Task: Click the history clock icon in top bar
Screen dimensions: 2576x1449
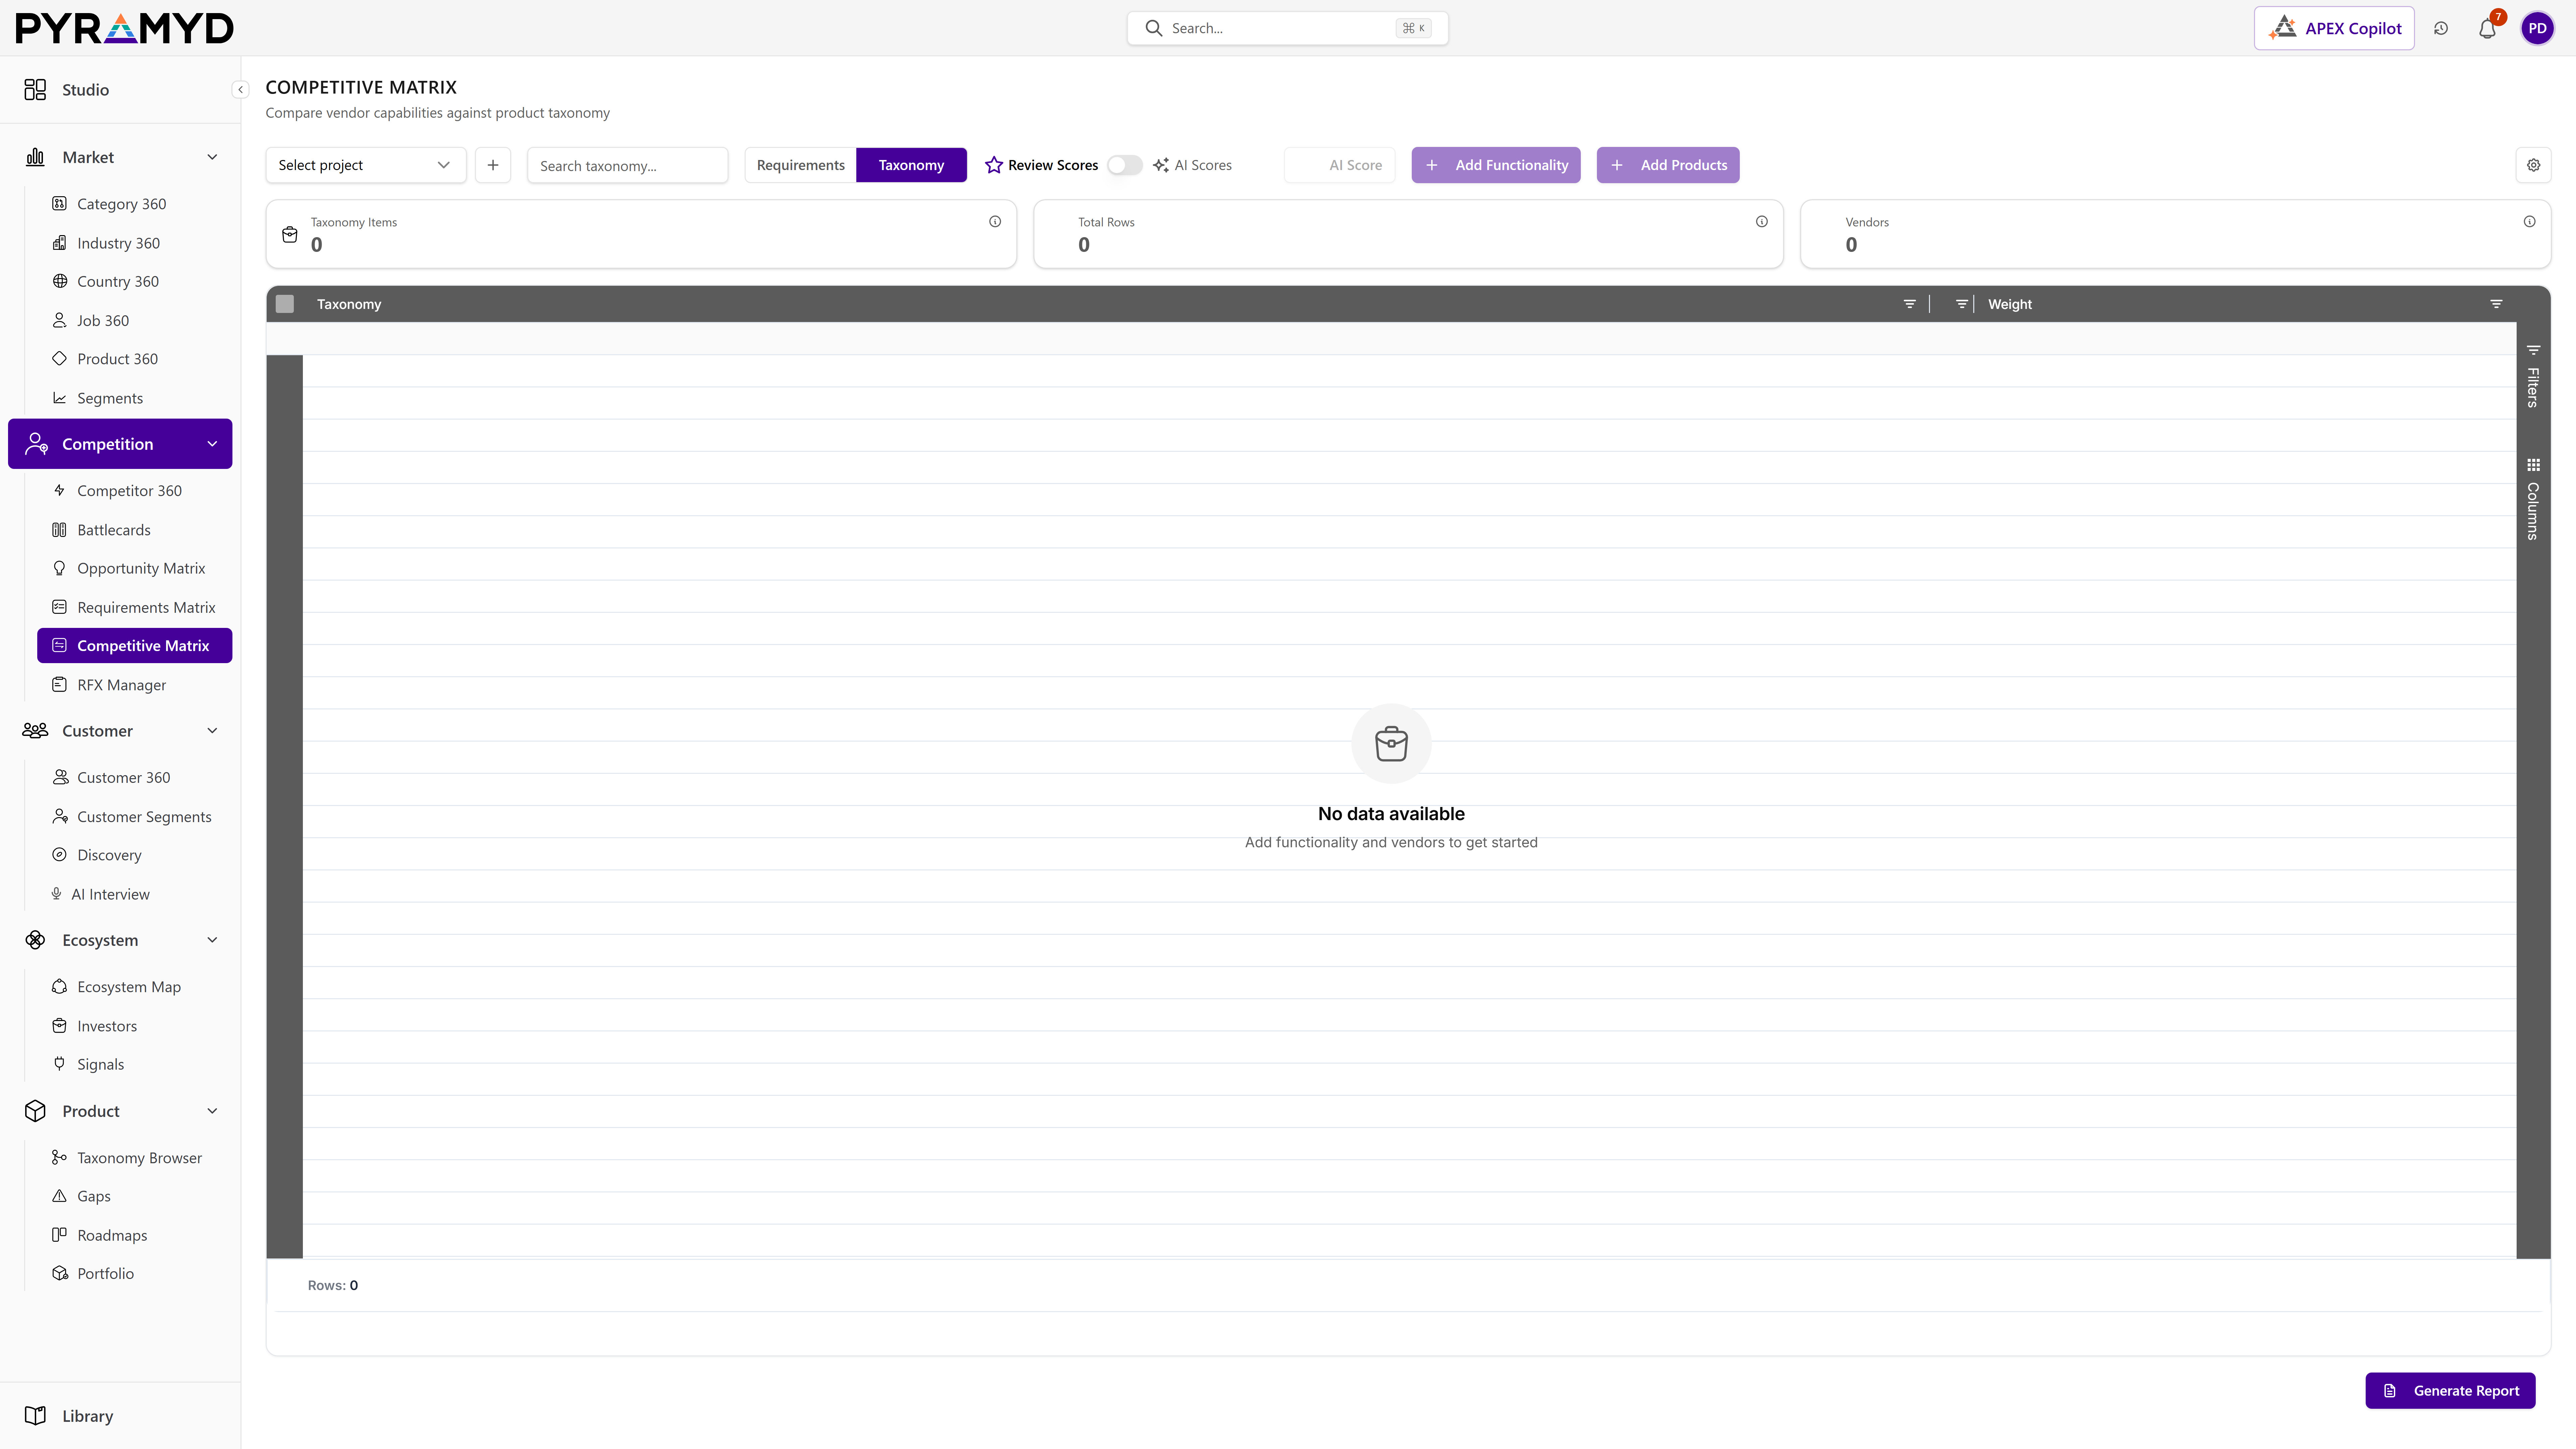Action: click(2441, 28)
